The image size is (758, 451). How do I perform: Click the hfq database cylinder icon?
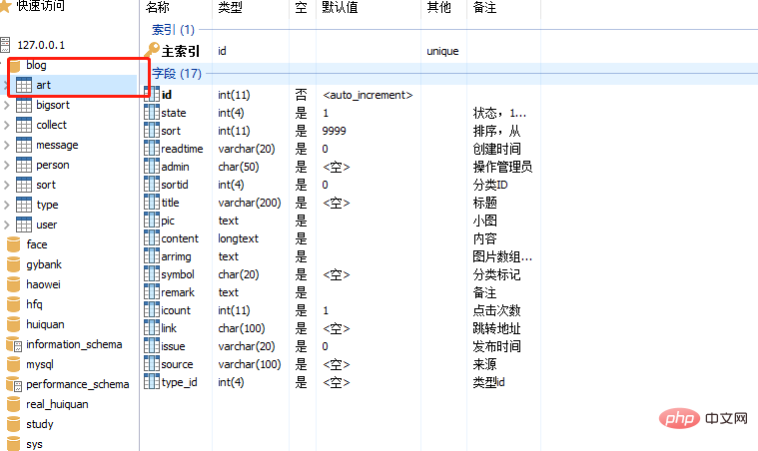tap(14, 304)
